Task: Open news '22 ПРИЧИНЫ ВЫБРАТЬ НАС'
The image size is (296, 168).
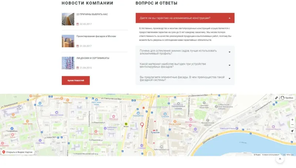Action: pos(92,14)
